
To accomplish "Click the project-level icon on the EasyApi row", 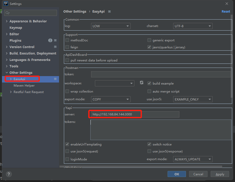I will point(55,79).
